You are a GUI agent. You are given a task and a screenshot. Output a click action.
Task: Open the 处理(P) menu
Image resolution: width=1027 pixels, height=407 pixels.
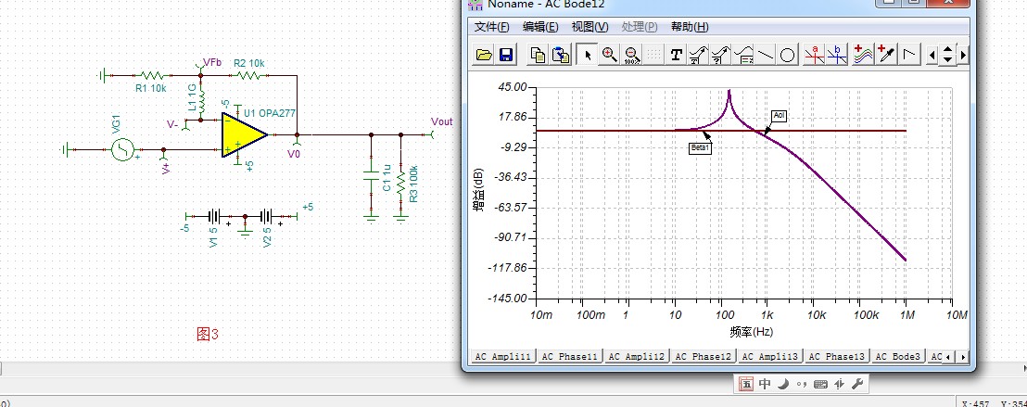[640, 27]
